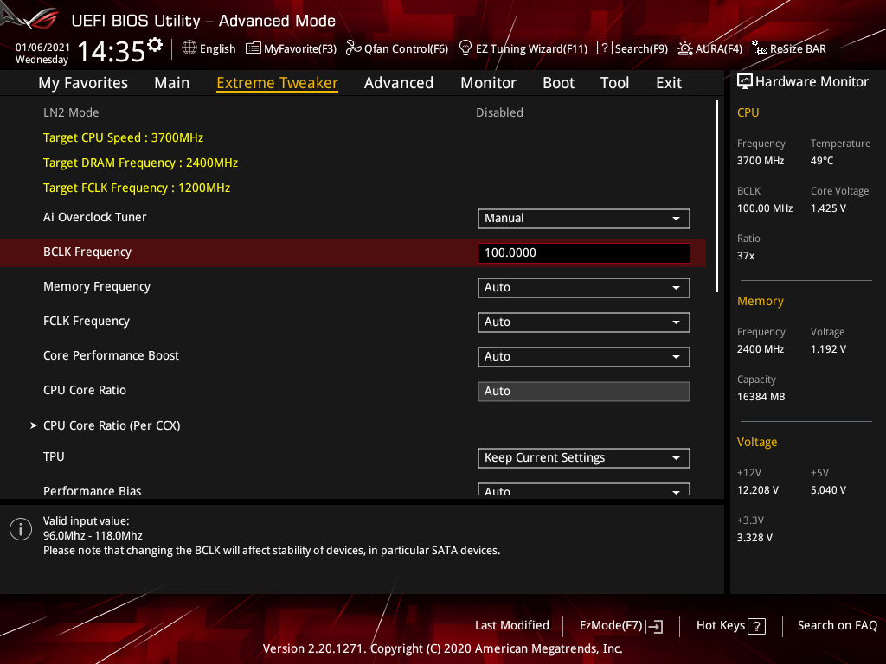886x664 pixels.
Task: Click the Hardware Monitor screen icon
Action: coord(745,82)
